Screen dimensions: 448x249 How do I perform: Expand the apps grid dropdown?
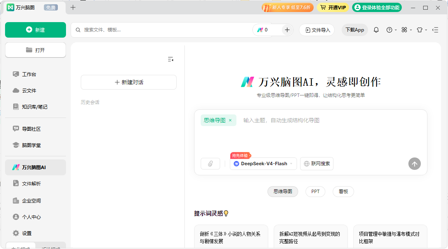[406, 30]
